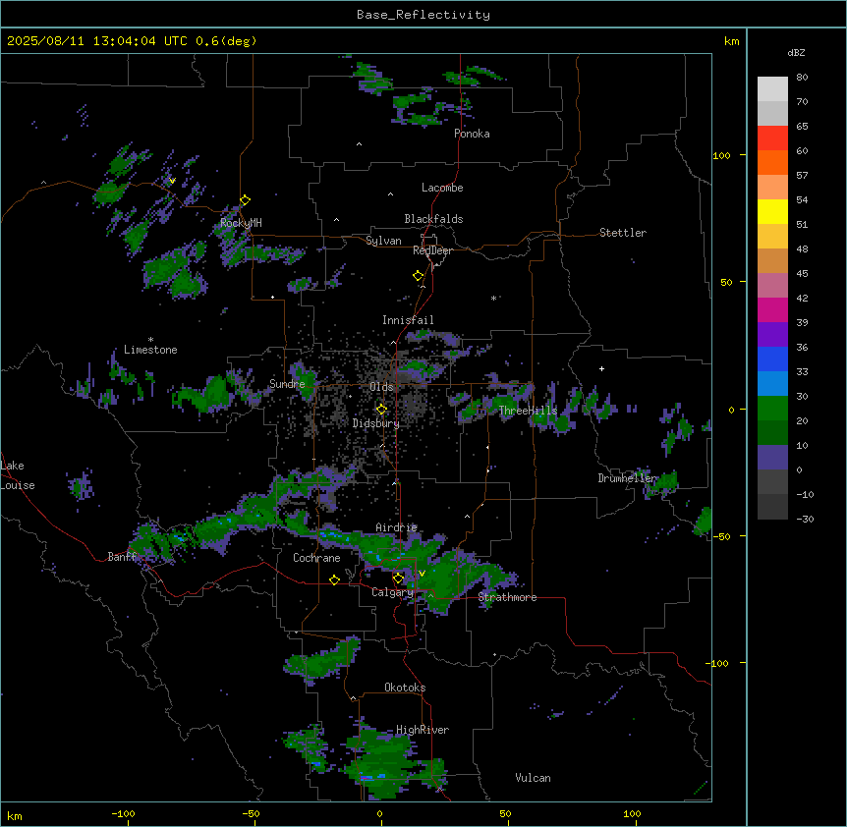Viewport: 847px width, 827px height.
Task: Click the yellow diamond marker beside RockyMH
Action: pyautogui.click(x=246, y=200)
